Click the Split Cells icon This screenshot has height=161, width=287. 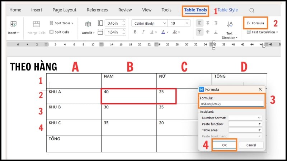click(51, 32)
